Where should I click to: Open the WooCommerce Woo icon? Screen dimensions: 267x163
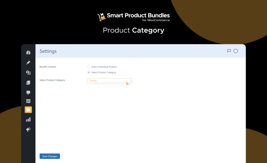(28, 101)
